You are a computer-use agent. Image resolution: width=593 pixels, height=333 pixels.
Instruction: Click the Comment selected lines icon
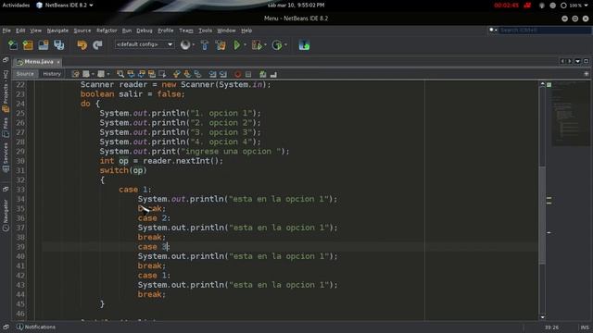[x=263, y=74]
